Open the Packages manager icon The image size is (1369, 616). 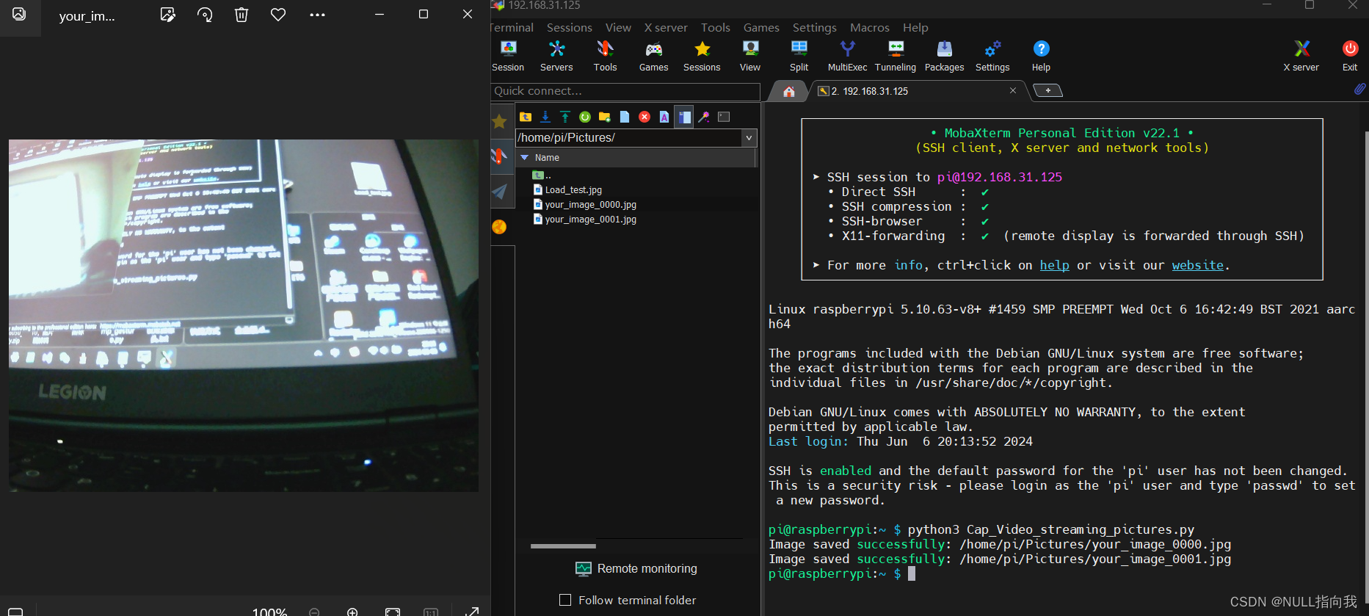tap(944, 57)
